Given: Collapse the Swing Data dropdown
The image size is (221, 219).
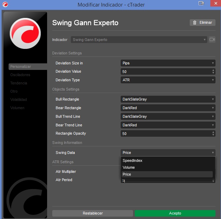Looking at the screenshot, I should click(168, 153).
